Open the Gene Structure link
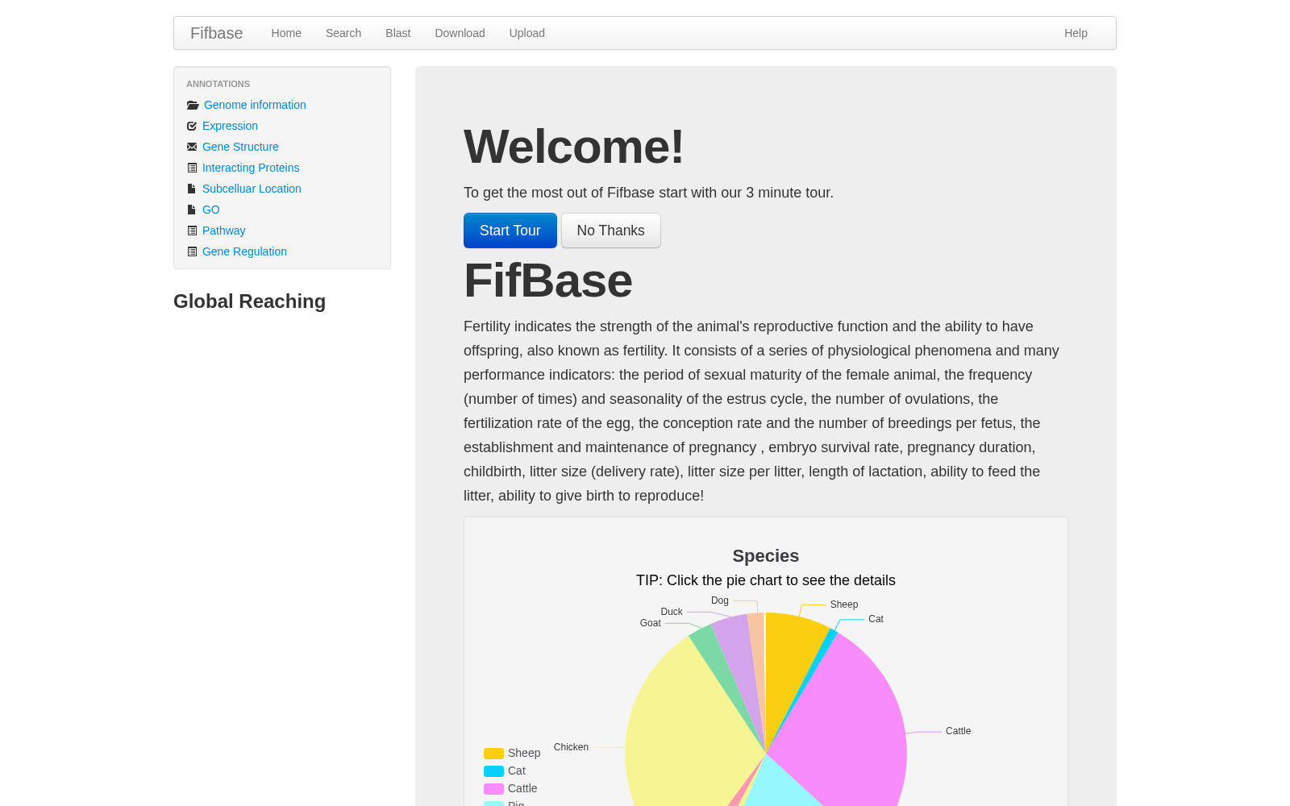This screenshot has height=806, width=1290. [x=240, y=147]
